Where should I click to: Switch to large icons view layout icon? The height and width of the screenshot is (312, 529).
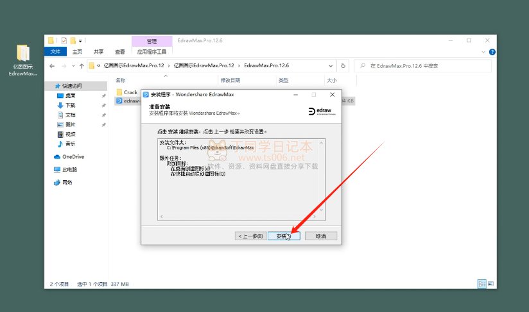pyautogui.click(x=490, y=284)
